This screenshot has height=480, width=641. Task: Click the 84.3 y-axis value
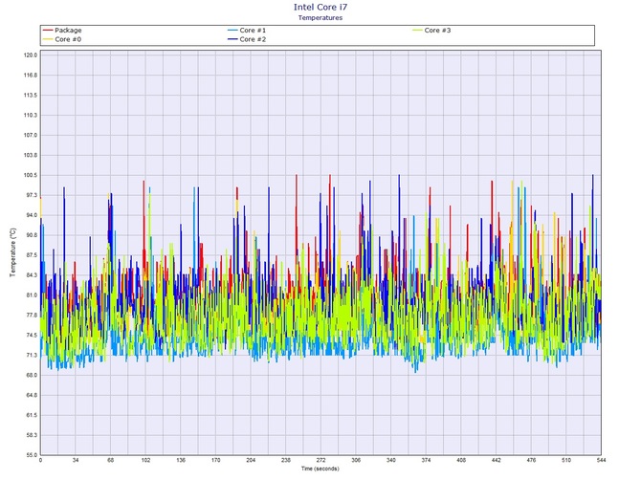tap(32, 275)
